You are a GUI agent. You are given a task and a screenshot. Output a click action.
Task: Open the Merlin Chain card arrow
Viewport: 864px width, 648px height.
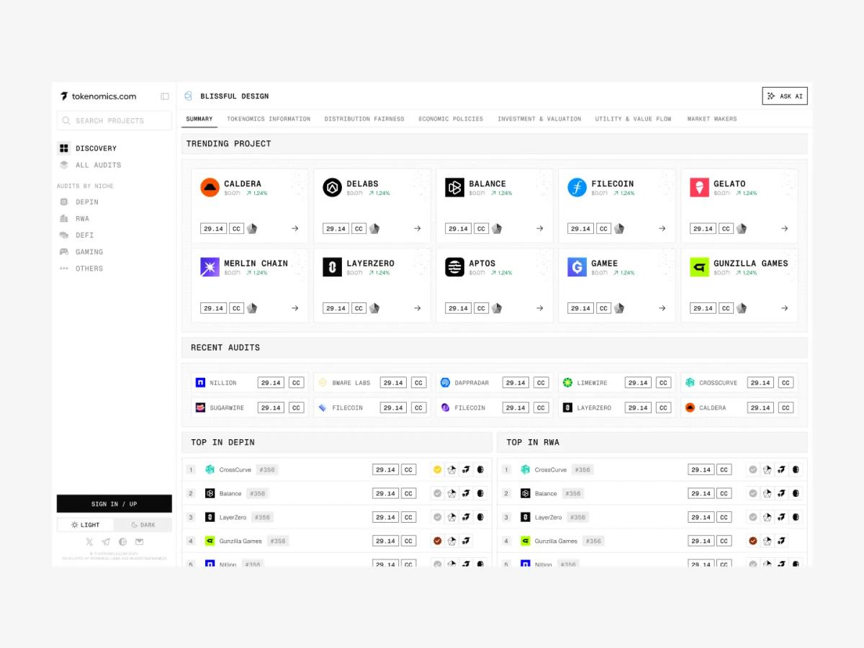pos(295,308)
